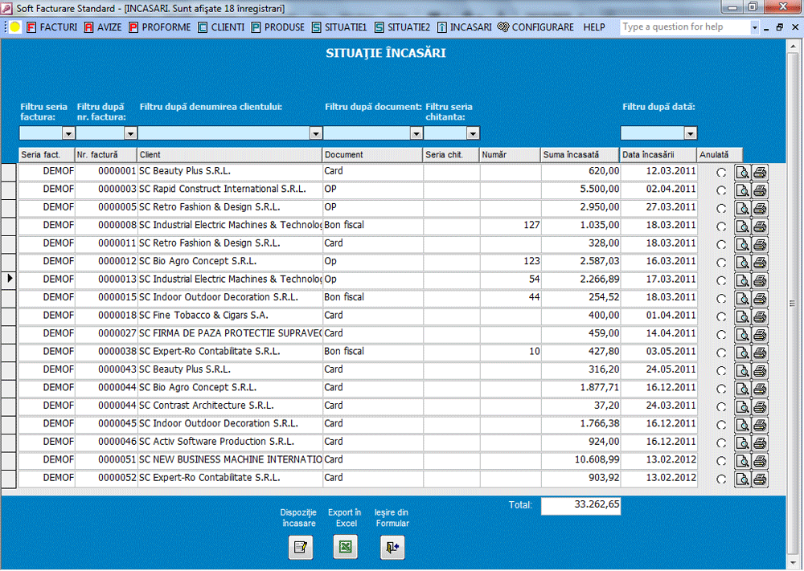804x571 pixels.
Task: Toggle Anulată radio on invoice 0000052
Action: click(x=721, y=479)
